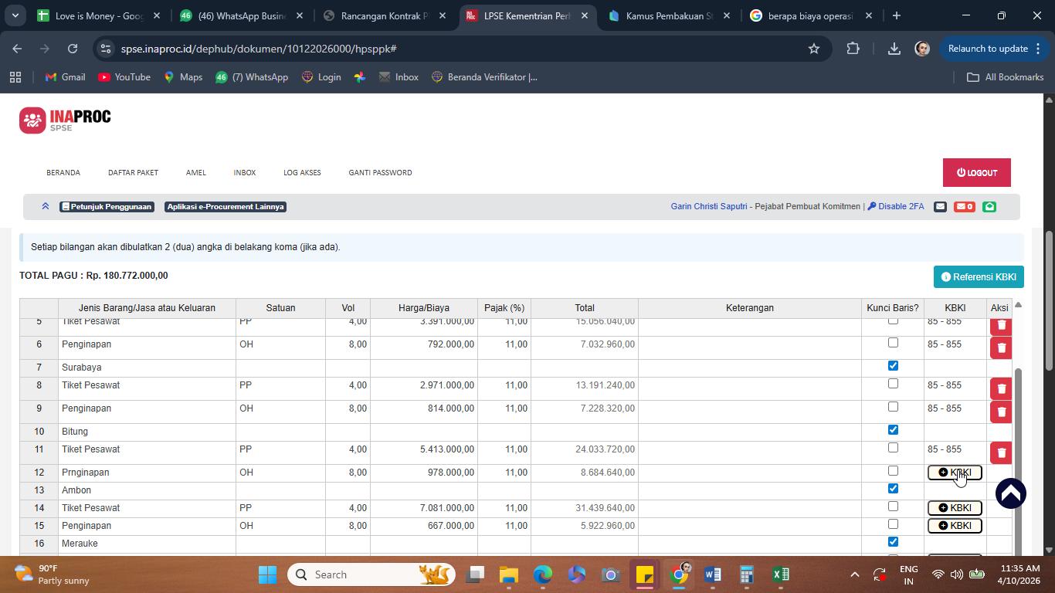Screen dimensions: 1055x593
Task: Click the INAPROC SPSE logo
Action: [x=65, y=120]
